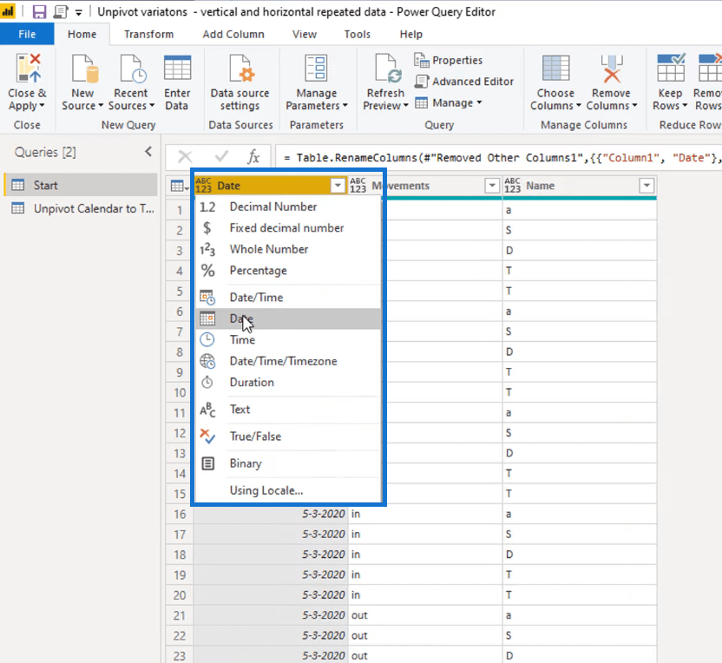The height and width of the screenshot is (663, 722).
Task: Click the Name column ABC123 type icon
Action: pos(513,186)
